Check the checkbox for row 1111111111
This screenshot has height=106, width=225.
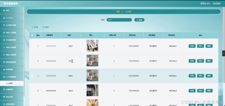32,46
